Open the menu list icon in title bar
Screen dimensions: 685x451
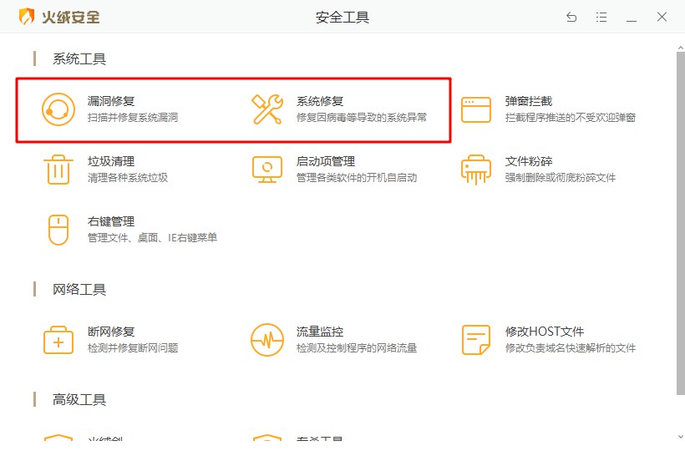tap(601, 17)
